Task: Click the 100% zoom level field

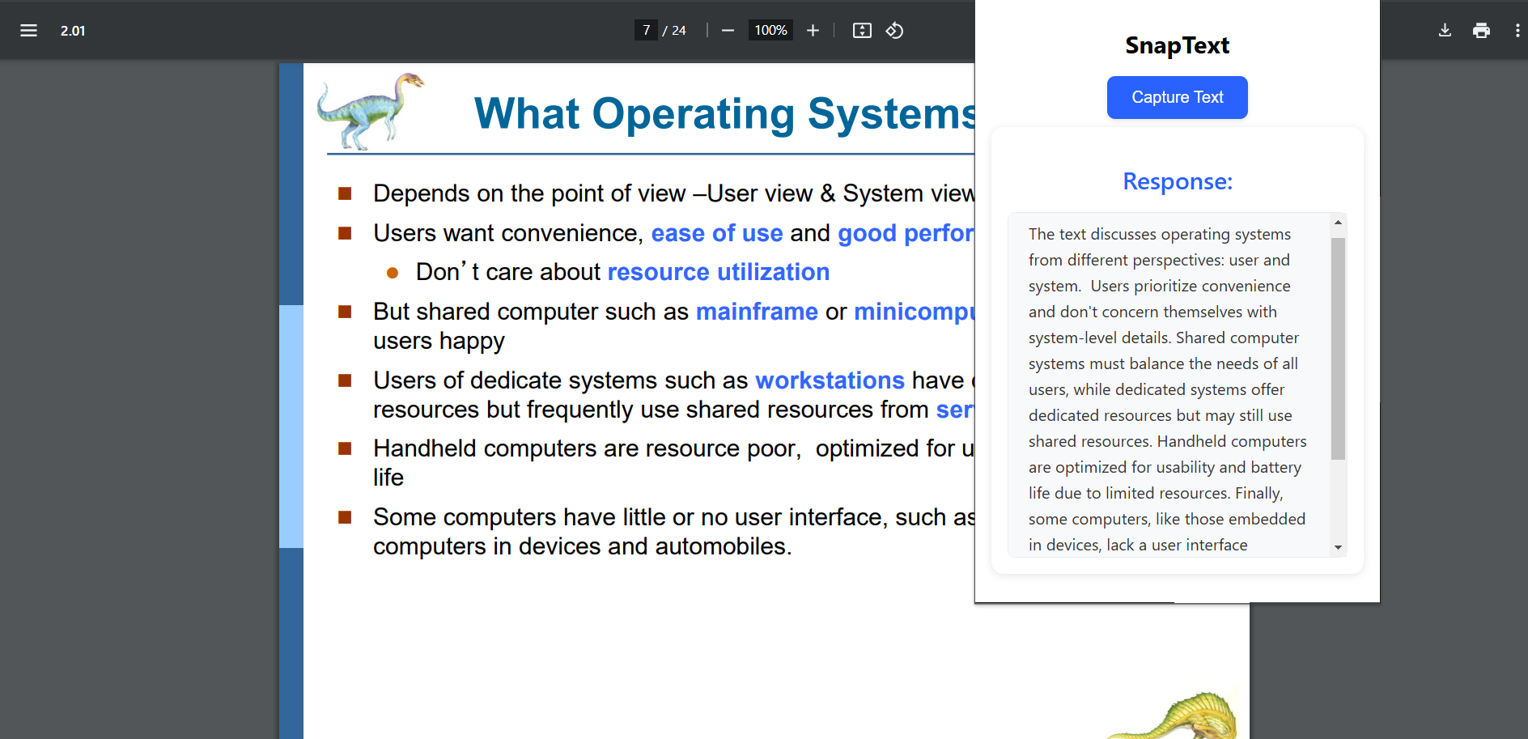Action: point(770,31)
